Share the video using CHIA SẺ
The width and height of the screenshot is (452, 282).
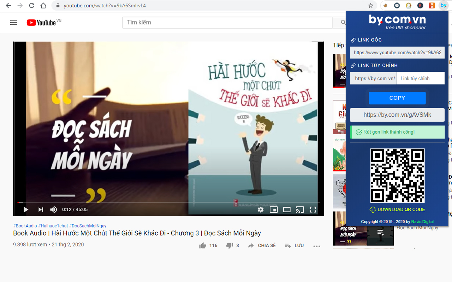[x=262, y=245]
